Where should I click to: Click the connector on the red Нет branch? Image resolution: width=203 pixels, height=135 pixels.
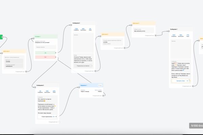(56, 57)
